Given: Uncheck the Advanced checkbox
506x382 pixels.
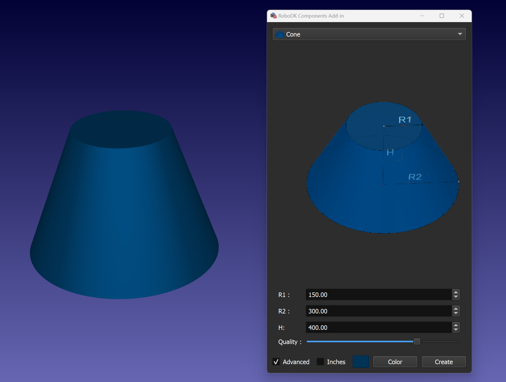Looking at the screenshot, I should point(276,362).
